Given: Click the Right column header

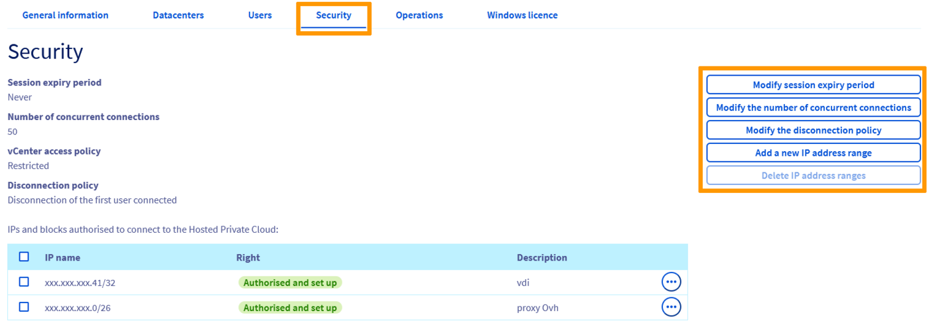Looking at the screenshot, I should pyautogui.click(x=248, y=257).
